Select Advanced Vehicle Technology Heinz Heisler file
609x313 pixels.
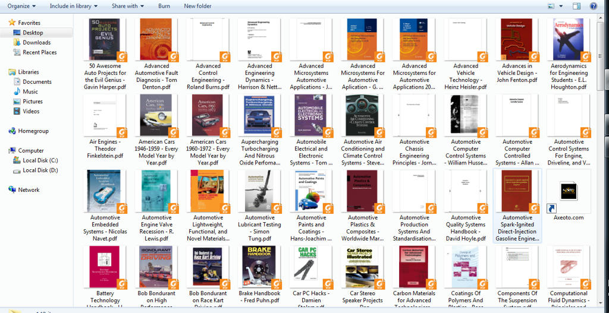(x=466, y=40)
